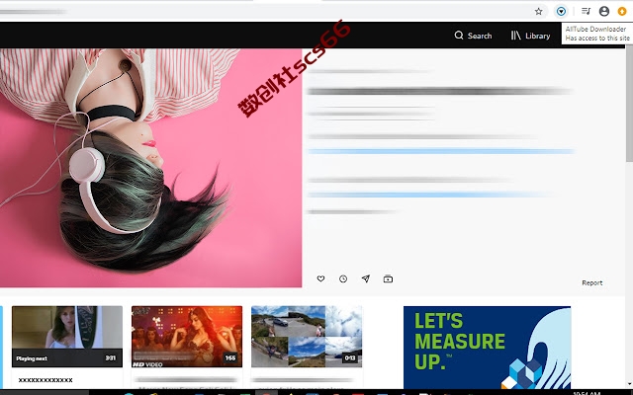Open the 'Let's Measure Up' advertisement

pyautogui.click(x=488, y=347)
